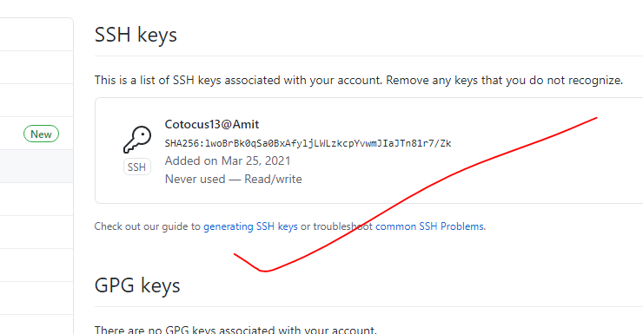Open the sidebar item marked New
Screen dimensions: 643x334
[x=36, y=134]
